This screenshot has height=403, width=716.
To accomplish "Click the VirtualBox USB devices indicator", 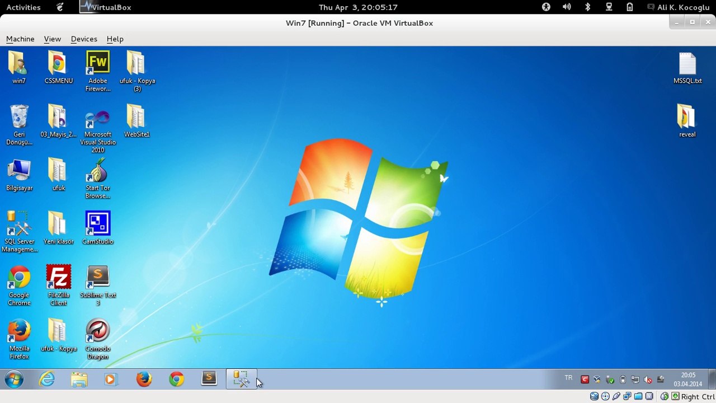I will (616, 396).
